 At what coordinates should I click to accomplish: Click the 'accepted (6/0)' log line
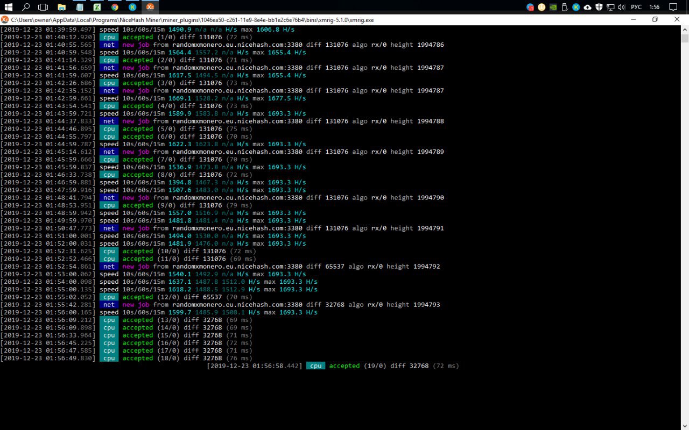tap(126, 137)
